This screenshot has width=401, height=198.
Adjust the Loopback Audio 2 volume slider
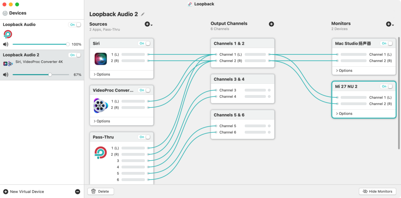tap(40, 74)
